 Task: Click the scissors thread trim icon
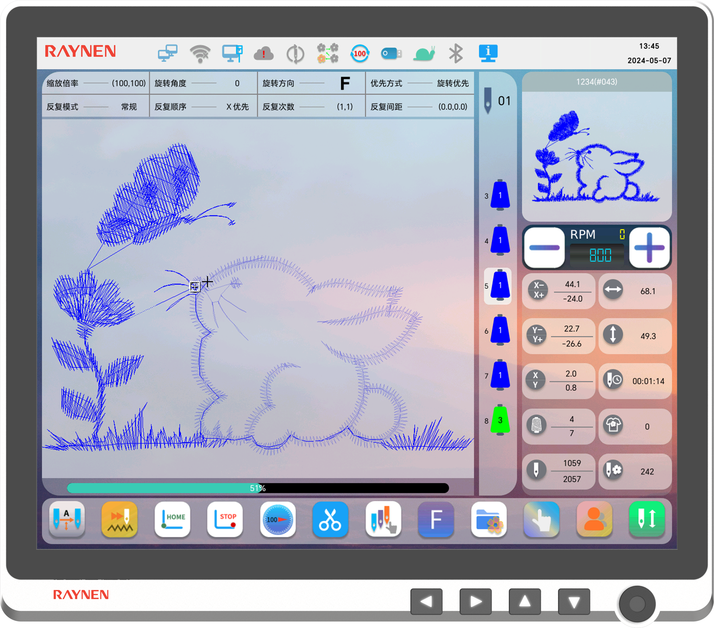[x=330, y=519]
